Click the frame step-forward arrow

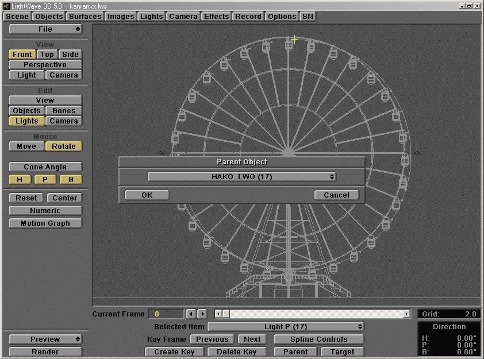202,314
